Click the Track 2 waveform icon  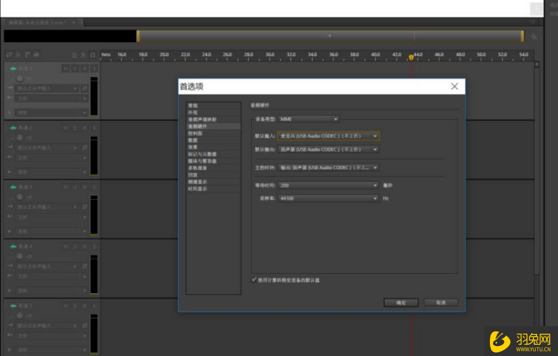[x=13, y=128]
